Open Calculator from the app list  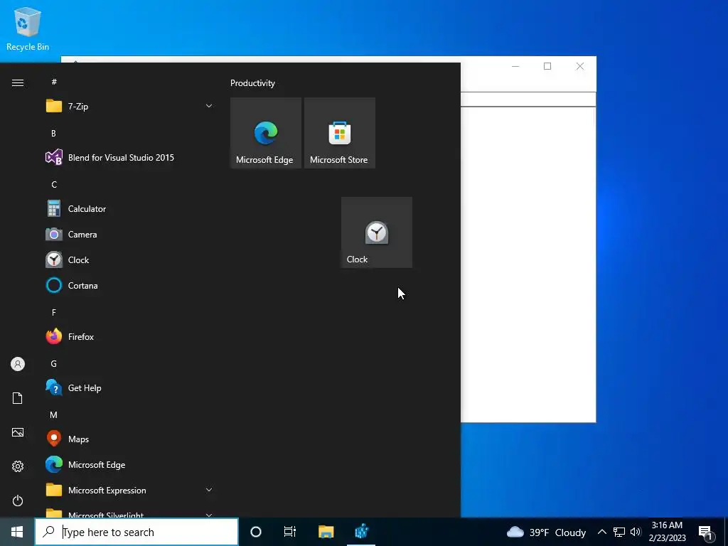click(129, 209)
